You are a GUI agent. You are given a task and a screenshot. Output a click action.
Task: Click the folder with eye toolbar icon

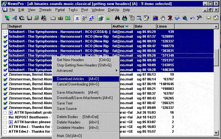point(60,18)
